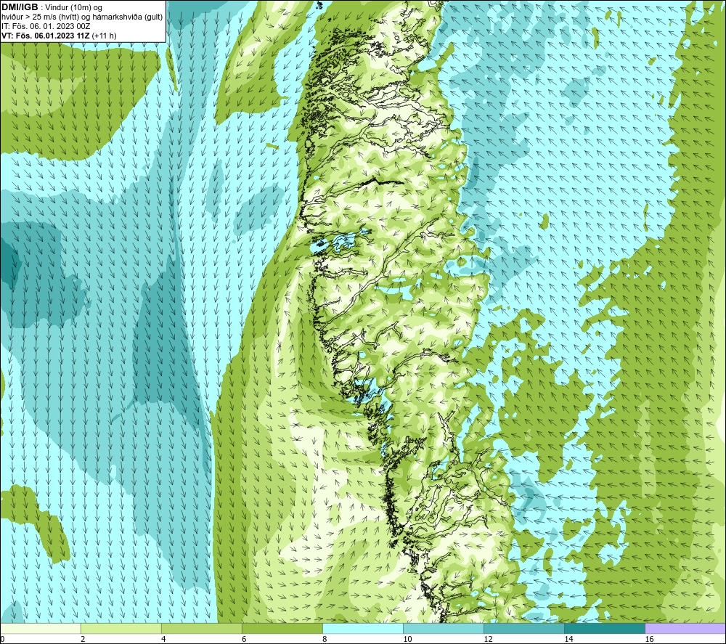
Task: Click legend value label '10'
Action: [x=407, y=640]
